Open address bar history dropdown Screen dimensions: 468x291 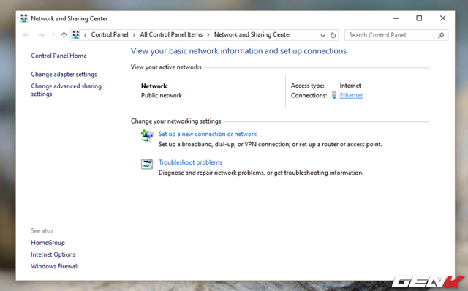click(322, 35)
